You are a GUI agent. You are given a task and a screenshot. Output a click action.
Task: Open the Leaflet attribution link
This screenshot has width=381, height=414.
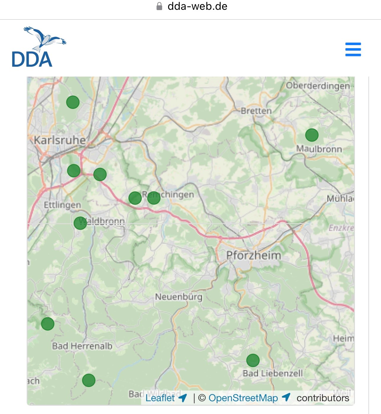(x=160, y=399)
